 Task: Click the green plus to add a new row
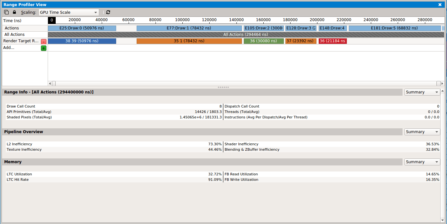pos(44,48)
